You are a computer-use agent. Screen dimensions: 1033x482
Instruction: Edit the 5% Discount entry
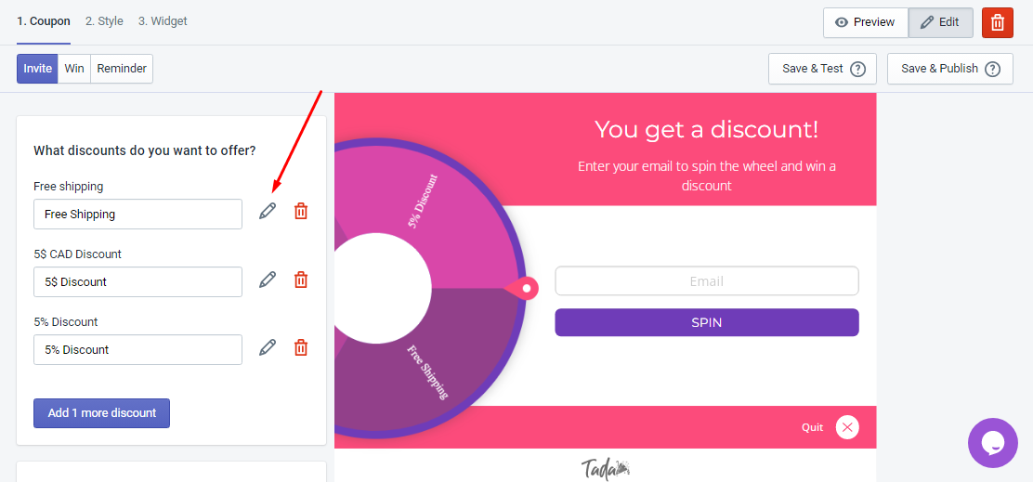[267, 347]
